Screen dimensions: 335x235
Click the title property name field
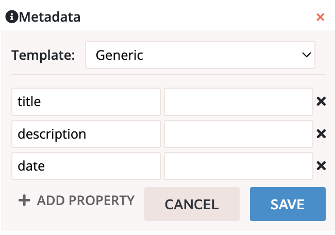(86, 102)
